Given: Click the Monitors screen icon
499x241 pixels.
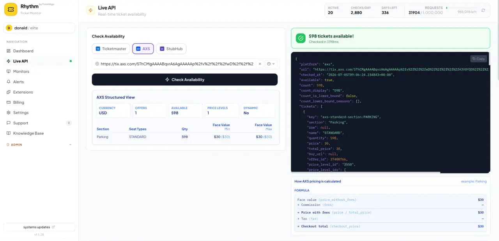Looking at the screenshot, I should click(9, 71).
